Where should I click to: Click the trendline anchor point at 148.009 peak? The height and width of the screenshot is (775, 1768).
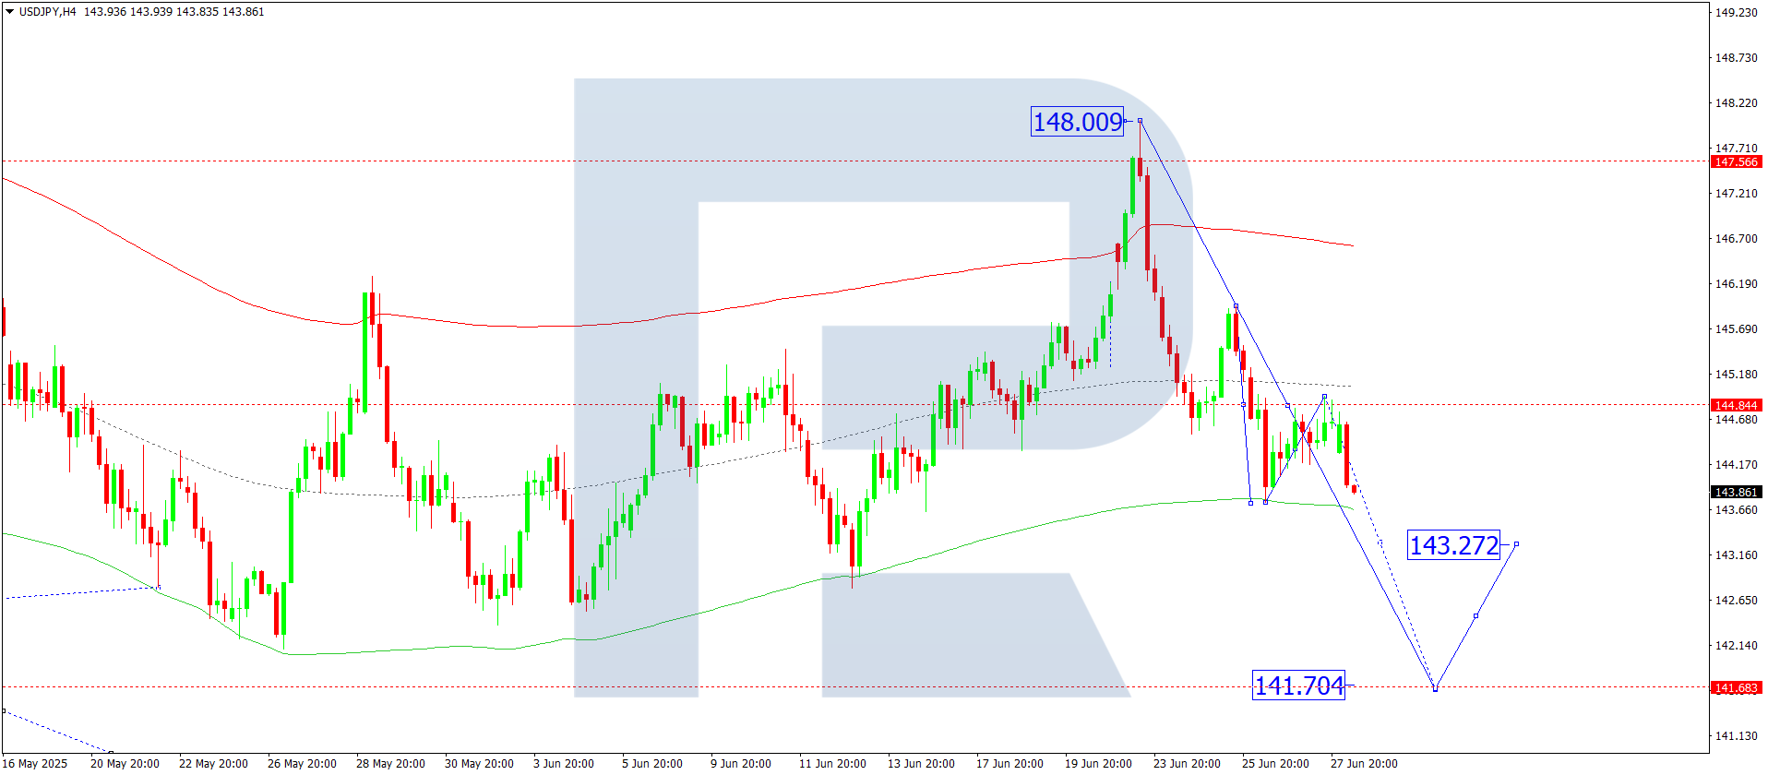(x=1140, y=120)
